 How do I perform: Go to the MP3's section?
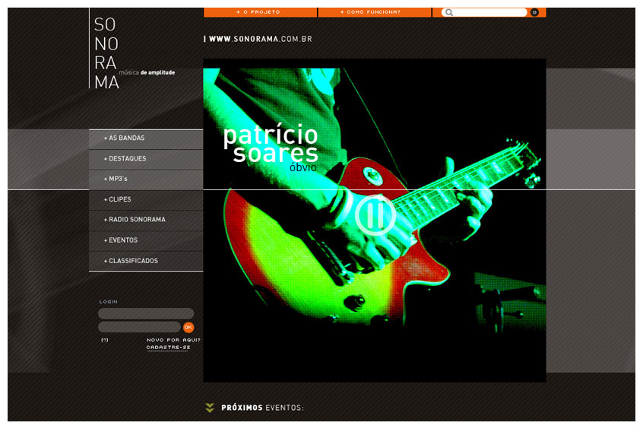click(x=146, y=180)
